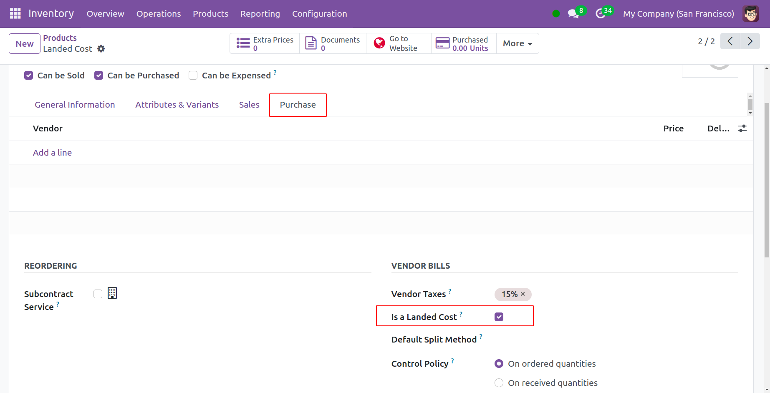
Task: Open the conversations chat icon
Action: click(x=573, y=14)
